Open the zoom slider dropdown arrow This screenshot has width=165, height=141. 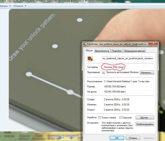(x=63, y=138)
